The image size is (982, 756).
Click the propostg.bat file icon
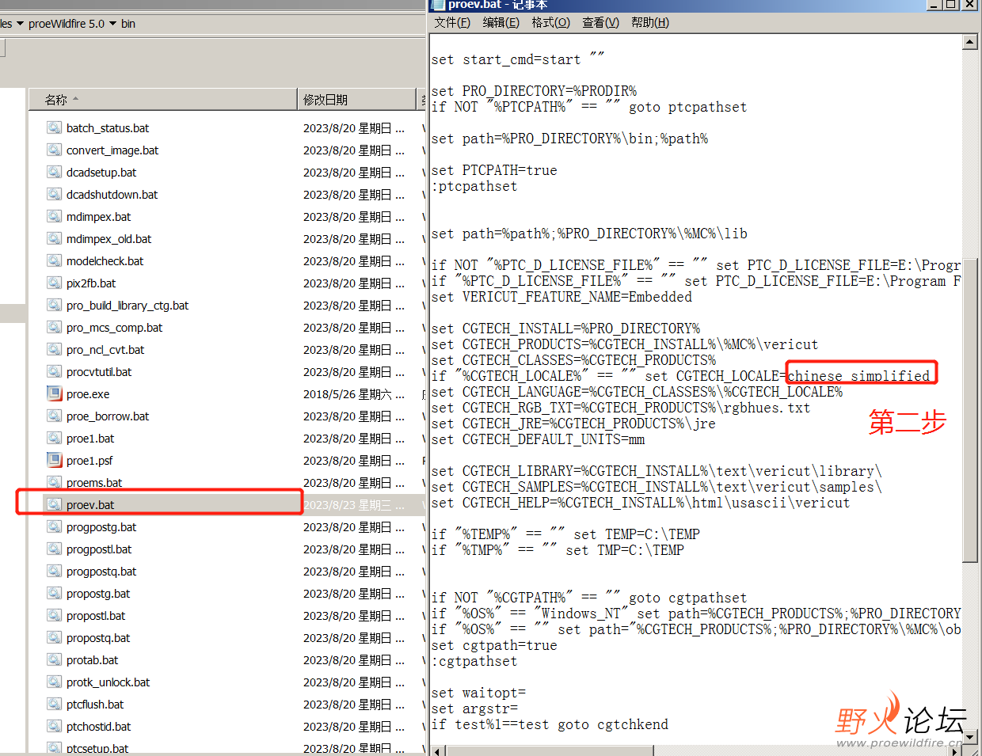[54, 593]
